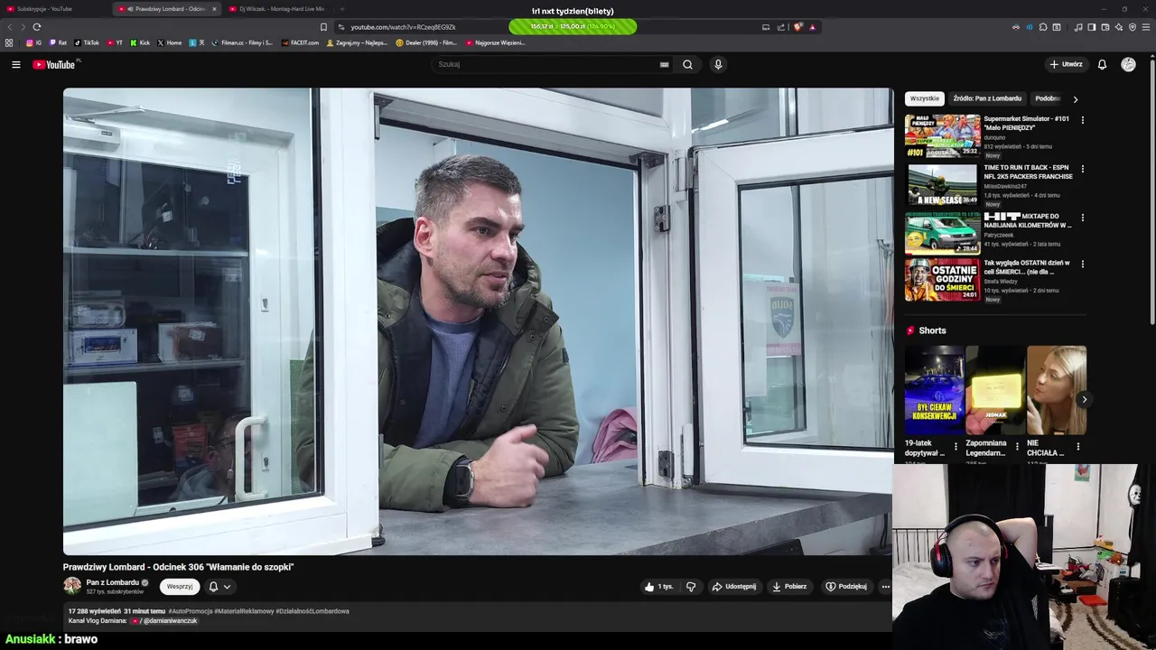
Task: Open the browser main hamburger menu
Action: [1146, 26]
